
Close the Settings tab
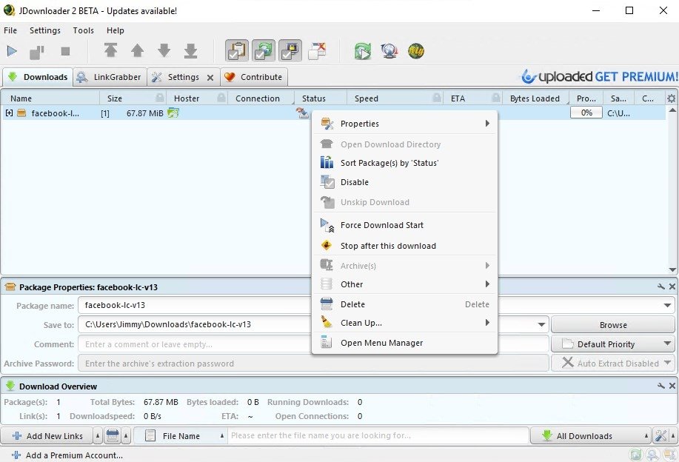click(210, 78)
